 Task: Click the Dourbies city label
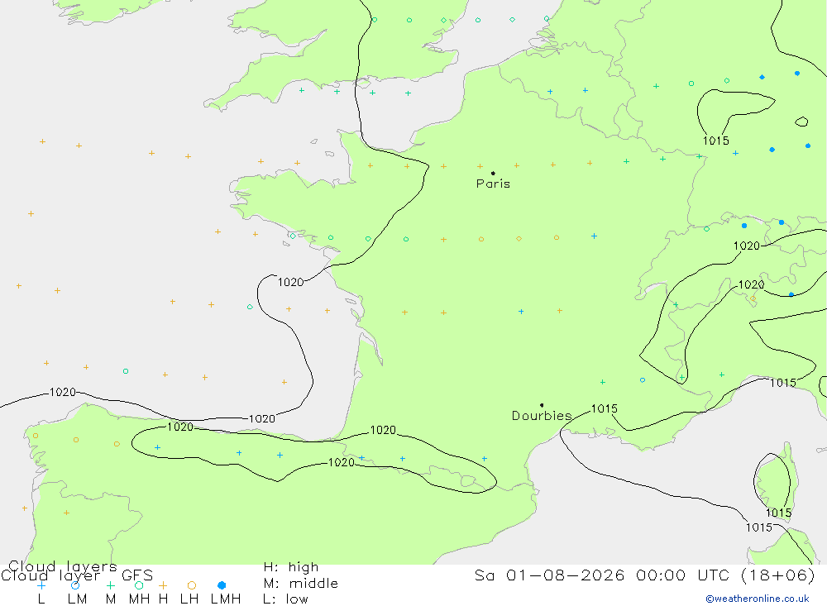pyautogui.click(x=542, y=416)
